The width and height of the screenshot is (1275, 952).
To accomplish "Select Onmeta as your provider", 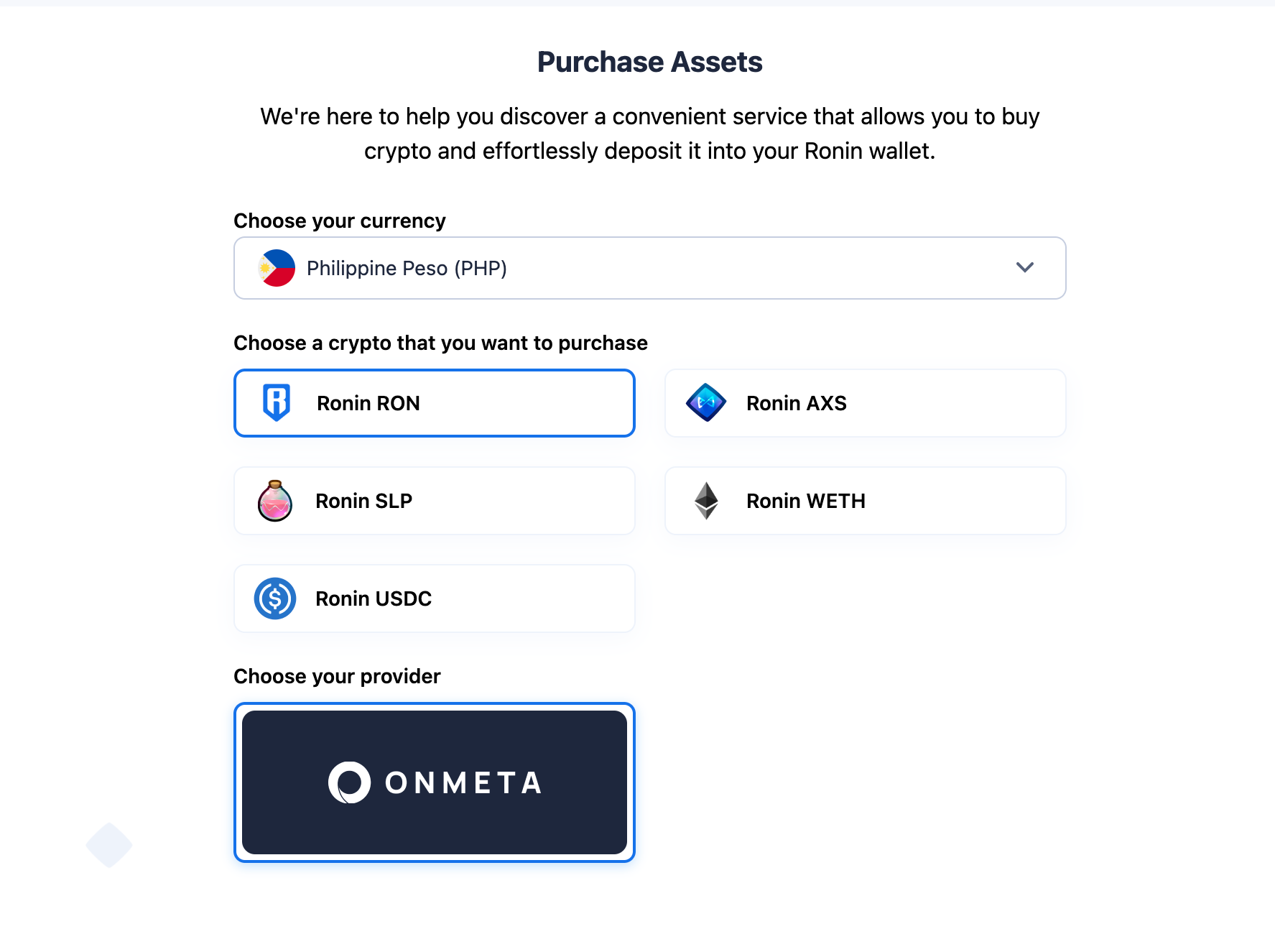I will point(434,782).
